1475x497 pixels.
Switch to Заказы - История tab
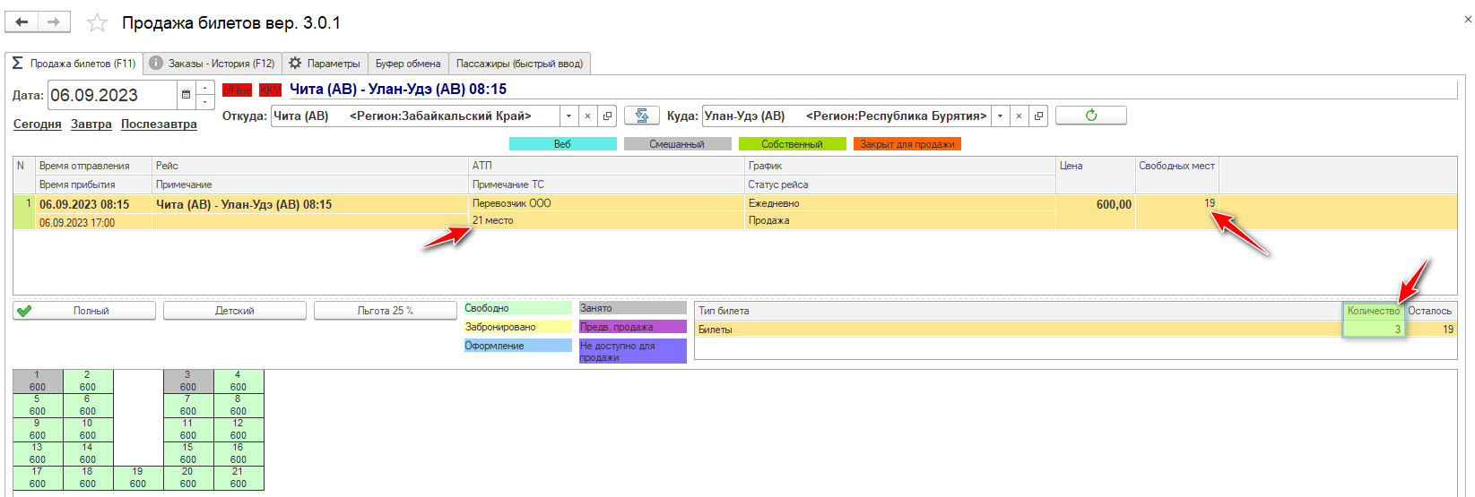[213, 64]
